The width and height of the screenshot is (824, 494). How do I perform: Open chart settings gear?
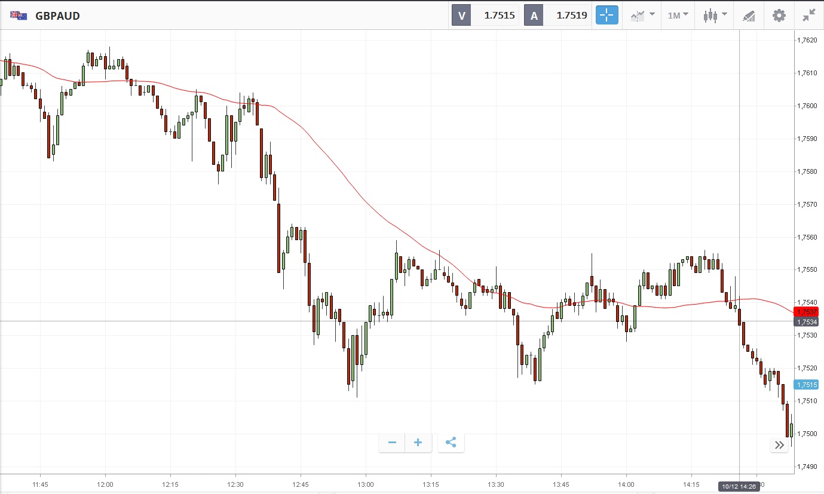pyautogui.click(x=779, y=16)
